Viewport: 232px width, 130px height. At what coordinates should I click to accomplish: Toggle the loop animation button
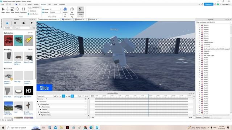coord(72,96)
